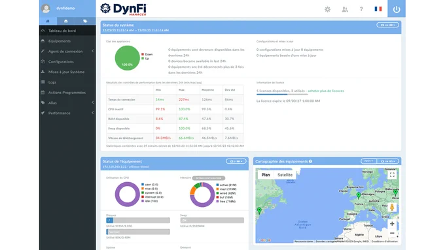Toggle active (21M) memory legend entry
Viewport: 445px width, 250px height.
pyautogui.click(x=226, y=185)
